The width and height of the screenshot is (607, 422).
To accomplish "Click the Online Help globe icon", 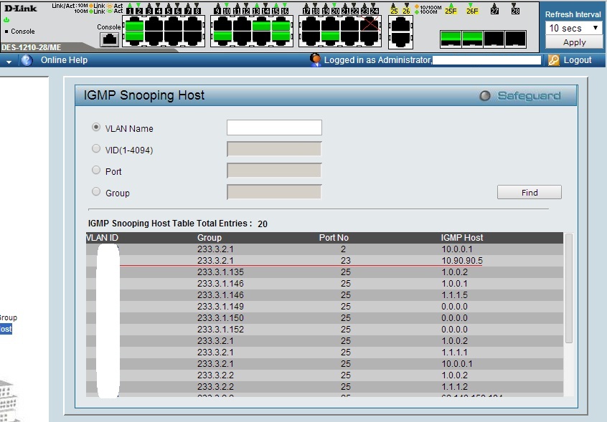I will (27, 60).
